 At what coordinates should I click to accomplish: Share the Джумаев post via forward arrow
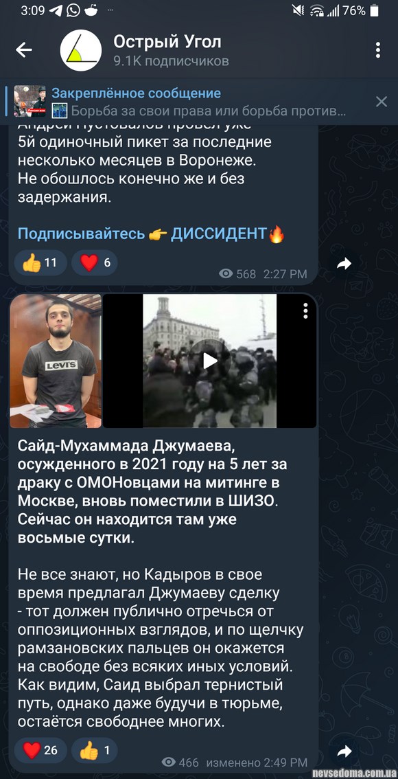(344, 751)
